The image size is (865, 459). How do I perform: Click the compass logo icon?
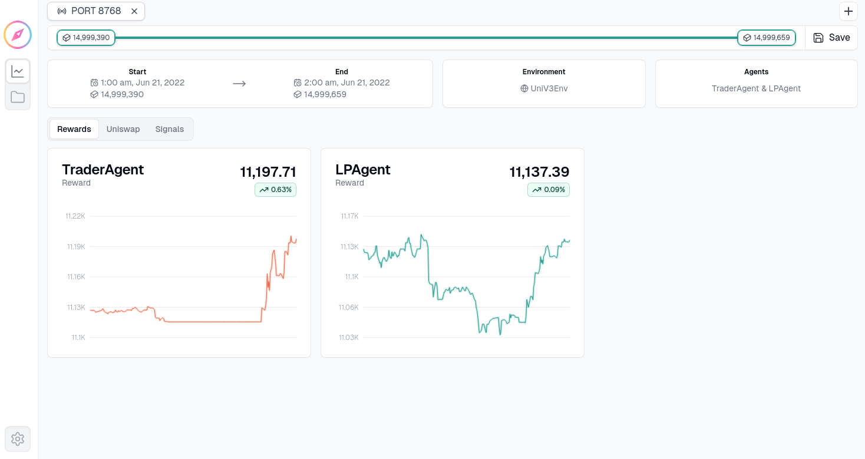(17, 35)
